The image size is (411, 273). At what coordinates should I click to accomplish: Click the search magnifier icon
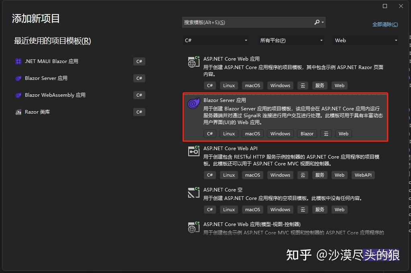click(317, 22)
